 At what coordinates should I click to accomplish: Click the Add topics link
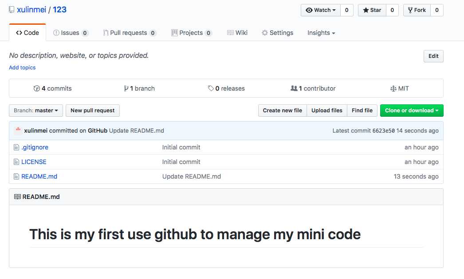click(x=22, y=68)
